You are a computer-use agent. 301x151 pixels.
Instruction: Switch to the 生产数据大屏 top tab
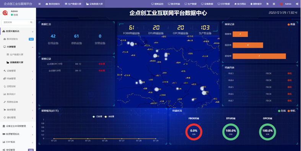(x=73, y=4)
